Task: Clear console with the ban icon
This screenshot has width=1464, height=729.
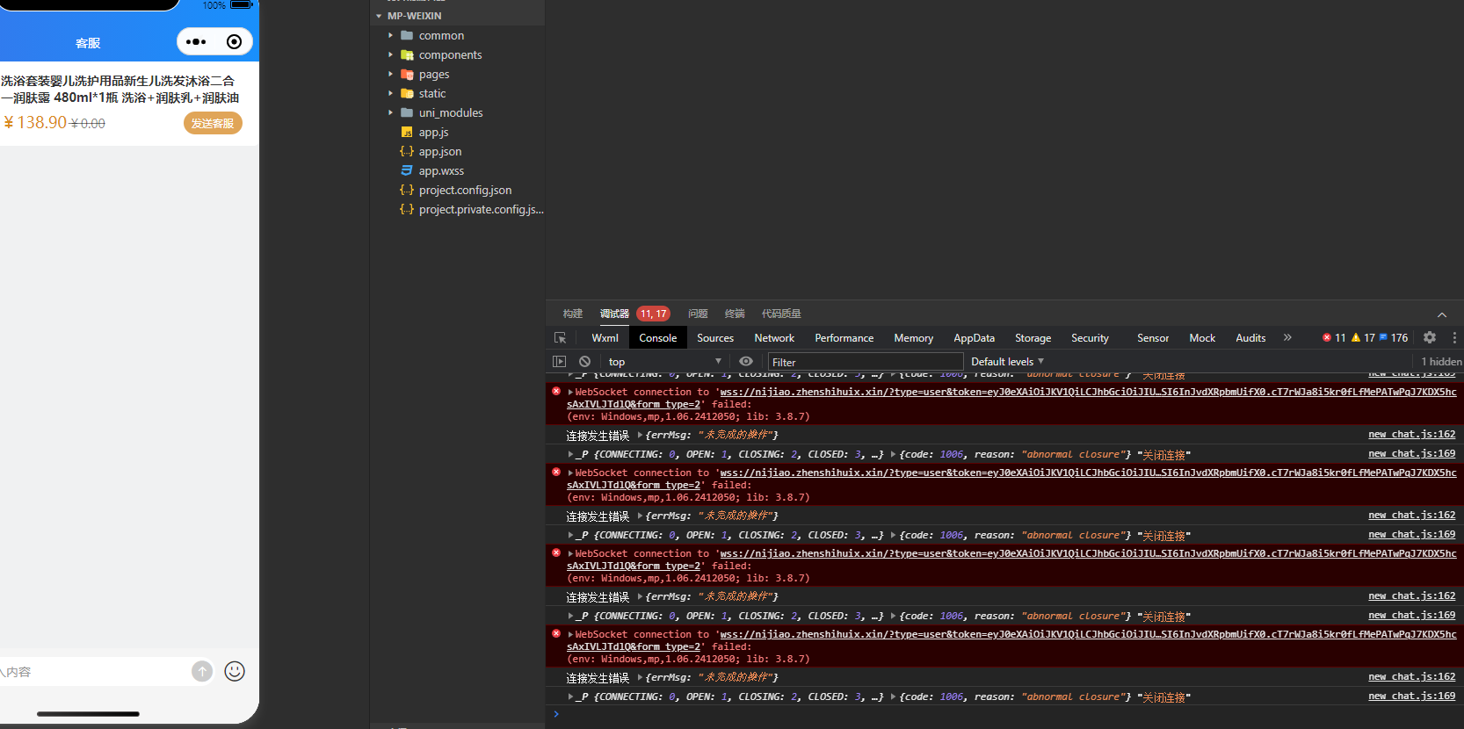Action: (584, 361)
